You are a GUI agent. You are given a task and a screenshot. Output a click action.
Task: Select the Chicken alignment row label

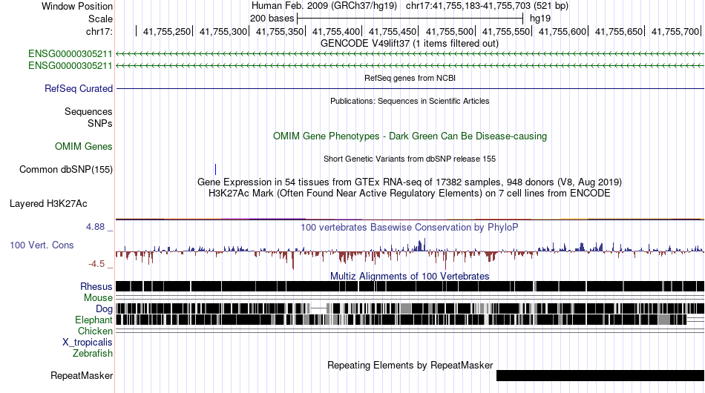click(95, 331)
